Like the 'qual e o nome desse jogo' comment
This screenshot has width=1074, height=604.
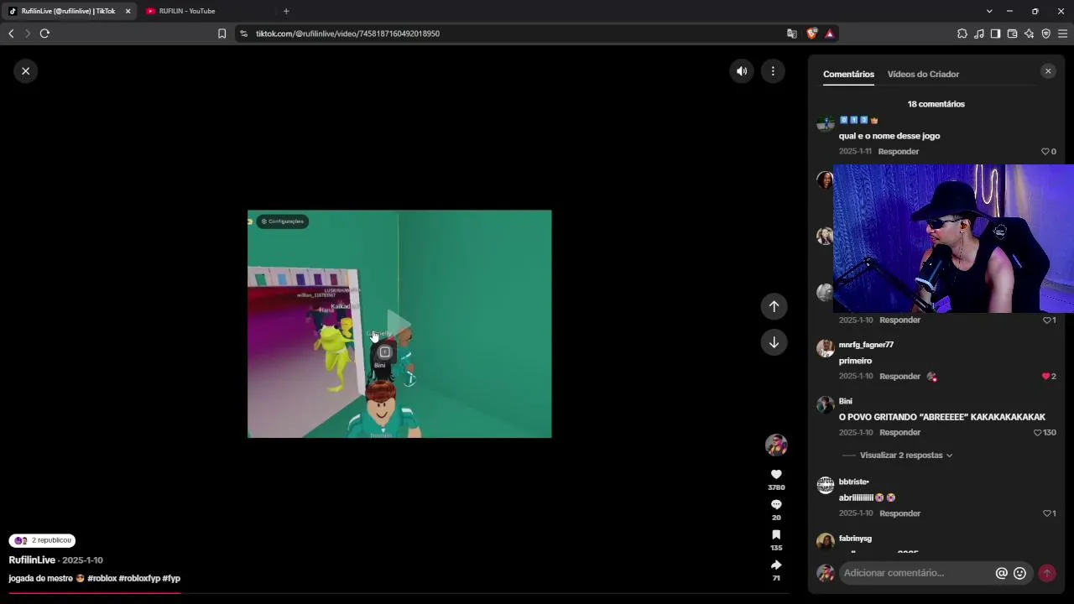tap(1045, 152)
